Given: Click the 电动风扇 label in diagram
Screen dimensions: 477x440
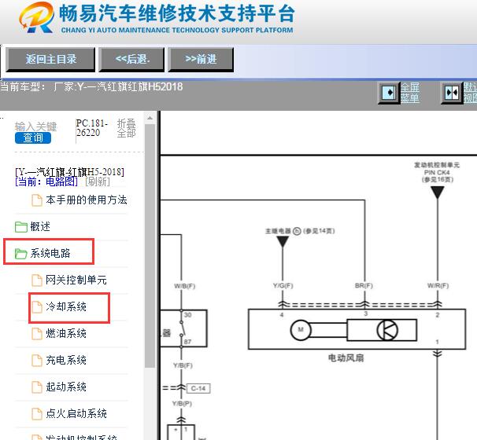Looking at the screenshot, I should (346, 358).
